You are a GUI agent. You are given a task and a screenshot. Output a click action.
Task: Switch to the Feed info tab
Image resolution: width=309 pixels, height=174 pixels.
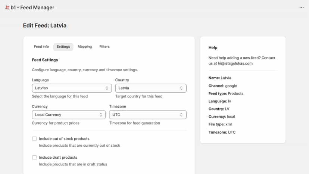pyautogui.click(x=41, y=47)
